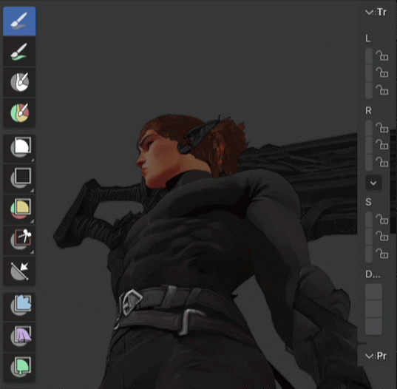Toggle lock for Rotation X

pyautogui.click(x=382, y=128)
